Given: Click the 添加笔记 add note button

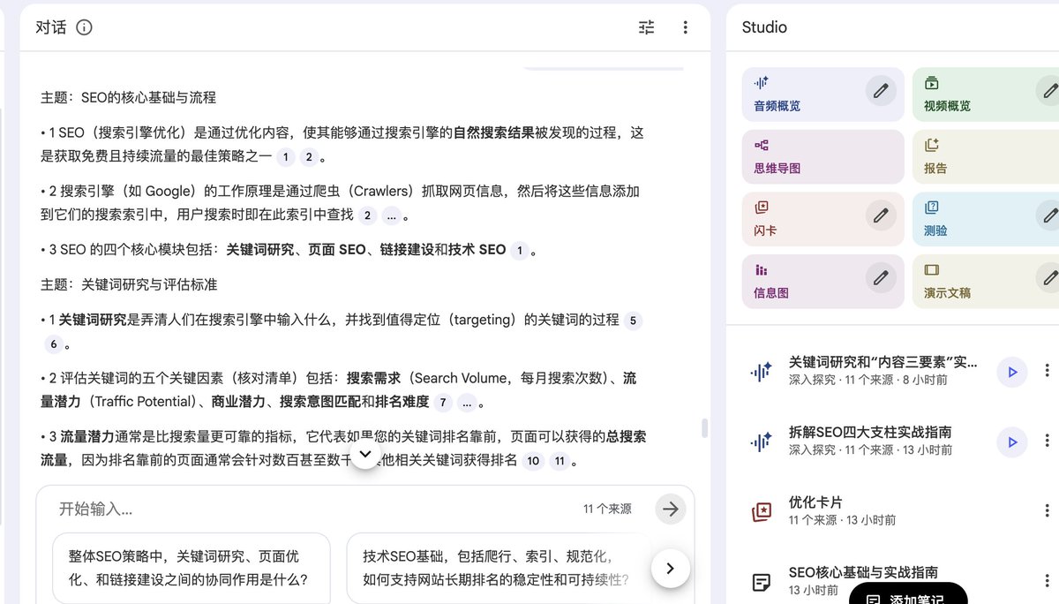Looking at the screenshot, I should [x=908, y=595].
